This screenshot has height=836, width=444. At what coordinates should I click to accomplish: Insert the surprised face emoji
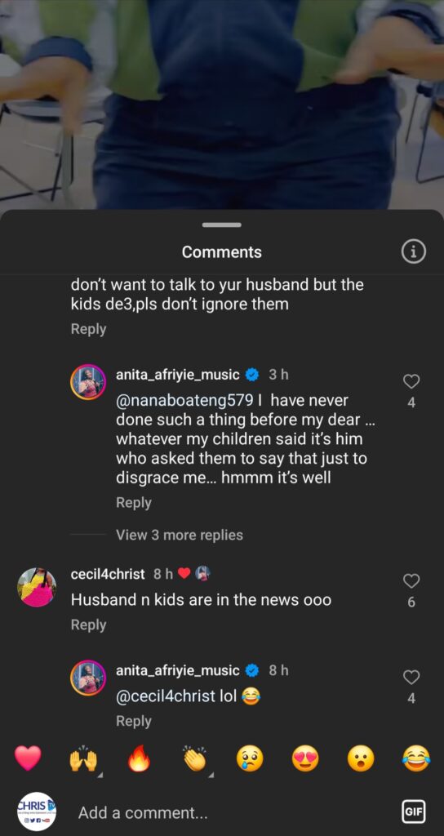pyautogui.click(x=361, y=758)
